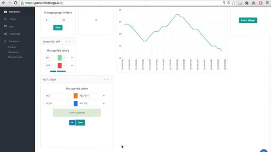Screen dimensions: 271x152
Task: Click the HOT / COLD widget title
Action: coord(50,80)
